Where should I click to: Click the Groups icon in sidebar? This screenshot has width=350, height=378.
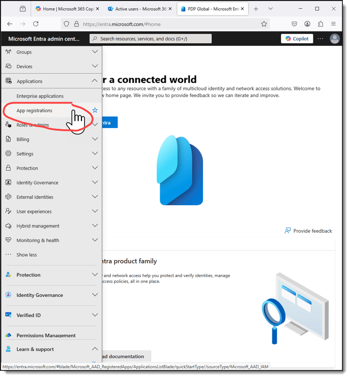(9, 52)
